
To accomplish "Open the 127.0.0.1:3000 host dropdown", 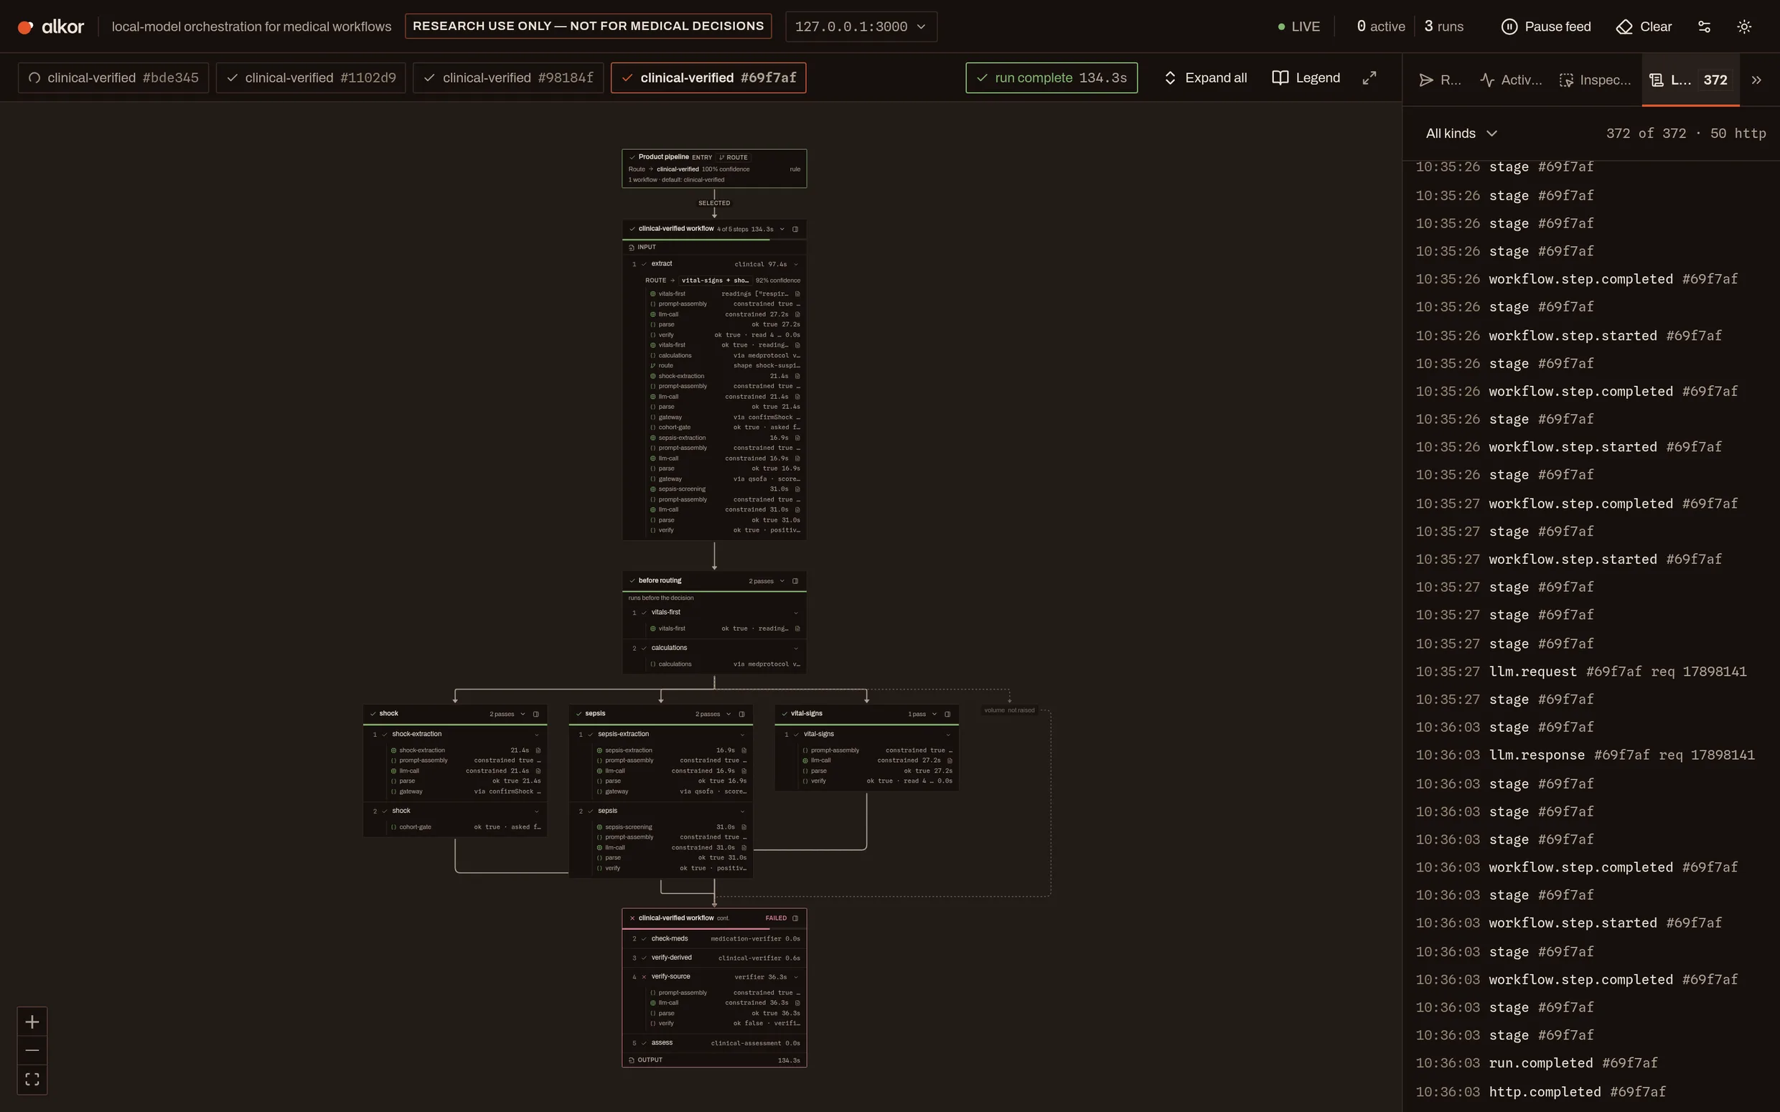I will click(861, 27).
